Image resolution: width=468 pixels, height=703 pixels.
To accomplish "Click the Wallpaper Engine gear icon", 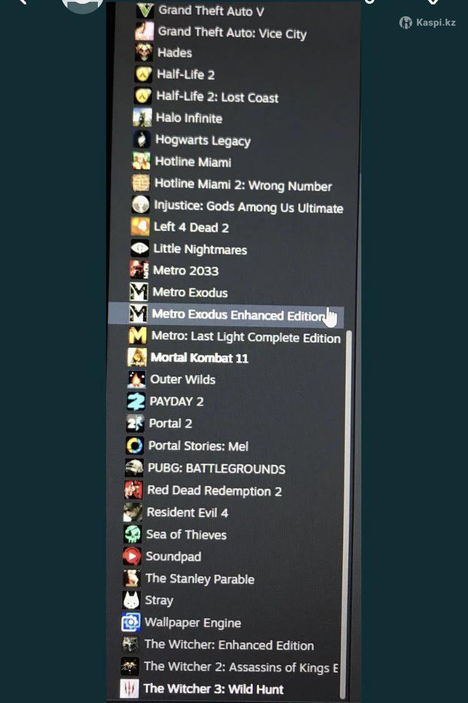I will click(130, 622).
